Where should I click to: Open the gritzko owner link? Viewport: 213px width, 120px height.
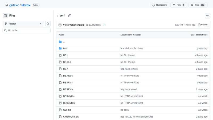click(x=14, y=5)
